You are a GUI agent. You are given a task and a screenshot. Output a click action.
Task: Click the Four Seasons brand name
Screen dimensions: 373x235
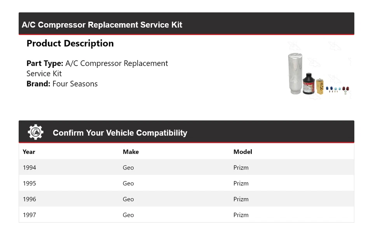pos(75,84)
